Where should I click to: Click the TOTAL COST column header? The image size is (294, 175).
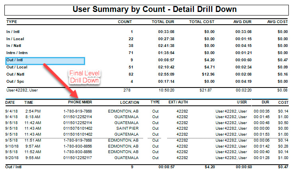click(202, 21)
